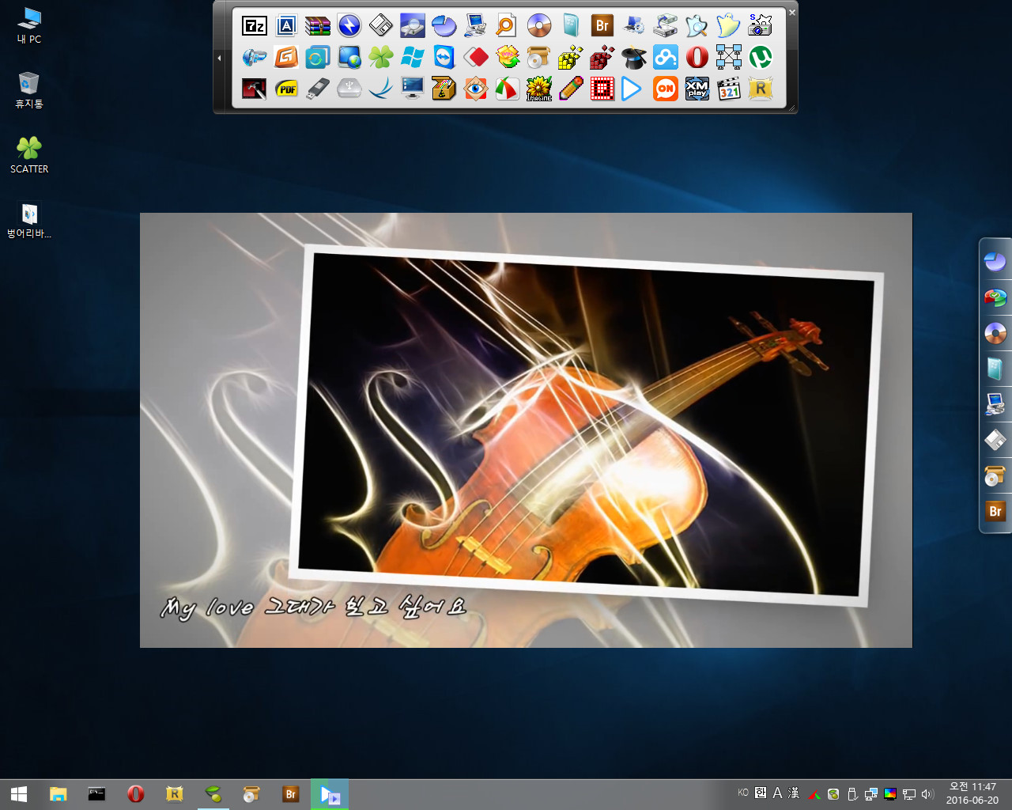Image resolution: width=1012 pixels, height=810 pixels.
Task: Open Adobe Bridge from the taskbar
Action: coord(290,794)
